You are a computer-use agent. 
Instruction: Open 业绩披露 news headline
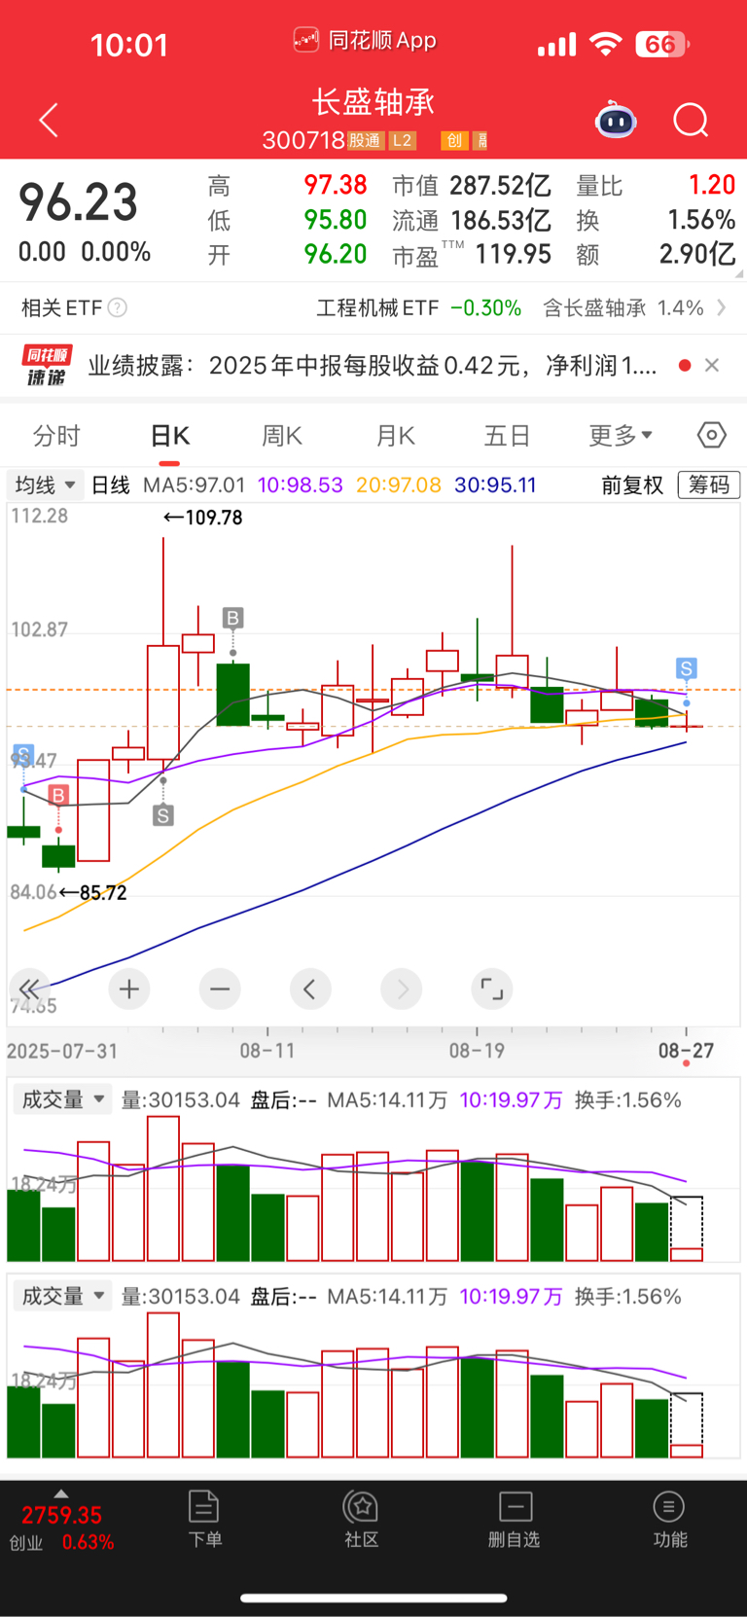coord(373,366)
